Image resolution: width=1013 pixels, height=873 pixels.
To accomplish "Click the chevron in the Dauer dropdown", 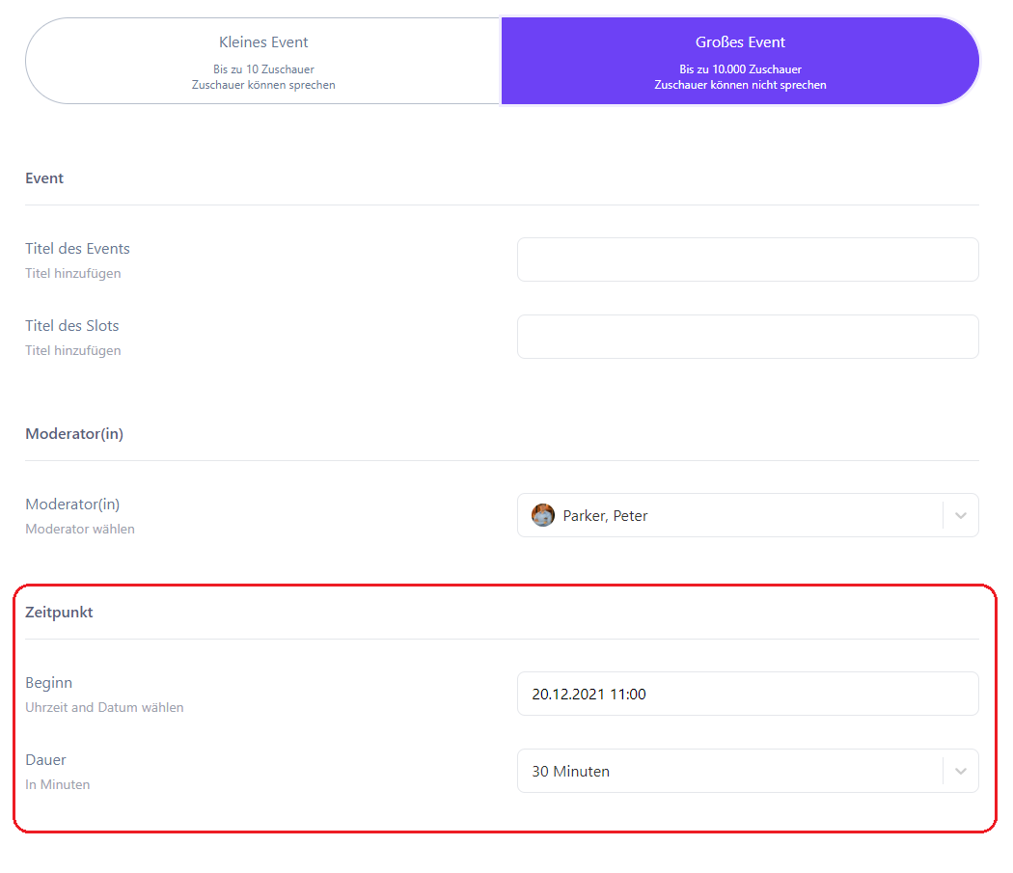I will 961,771.
